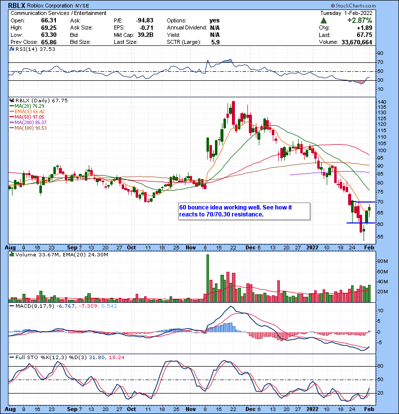The image size is (399, 414).
Task: Click the Volume 33.67M label
Action: tap(37, 255)
